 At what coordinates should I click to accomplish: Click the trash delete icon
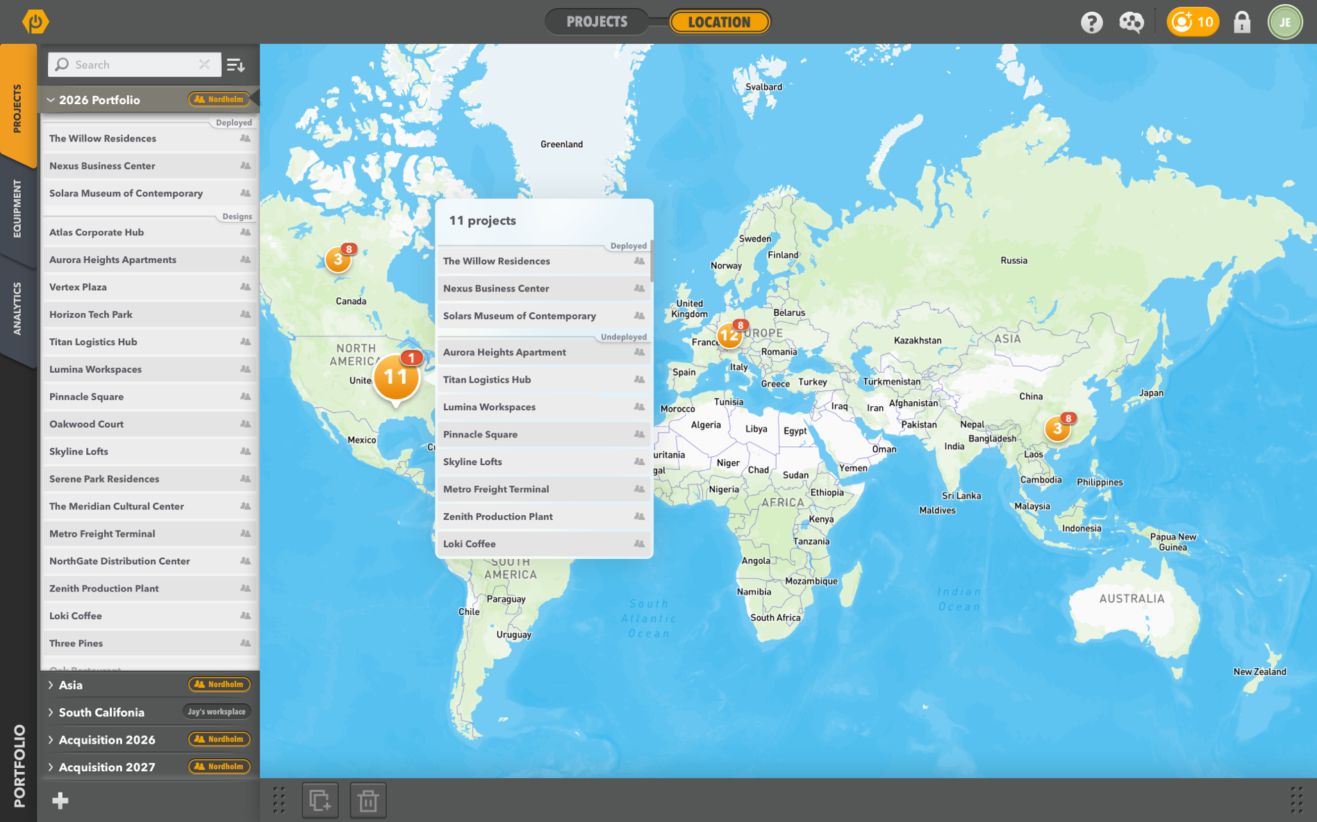pyautogui.click(x=368, y=800)
